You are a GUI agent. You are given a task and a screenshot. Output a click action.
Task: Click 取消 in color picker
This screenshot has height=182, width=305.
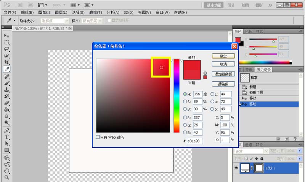[223, 64]
